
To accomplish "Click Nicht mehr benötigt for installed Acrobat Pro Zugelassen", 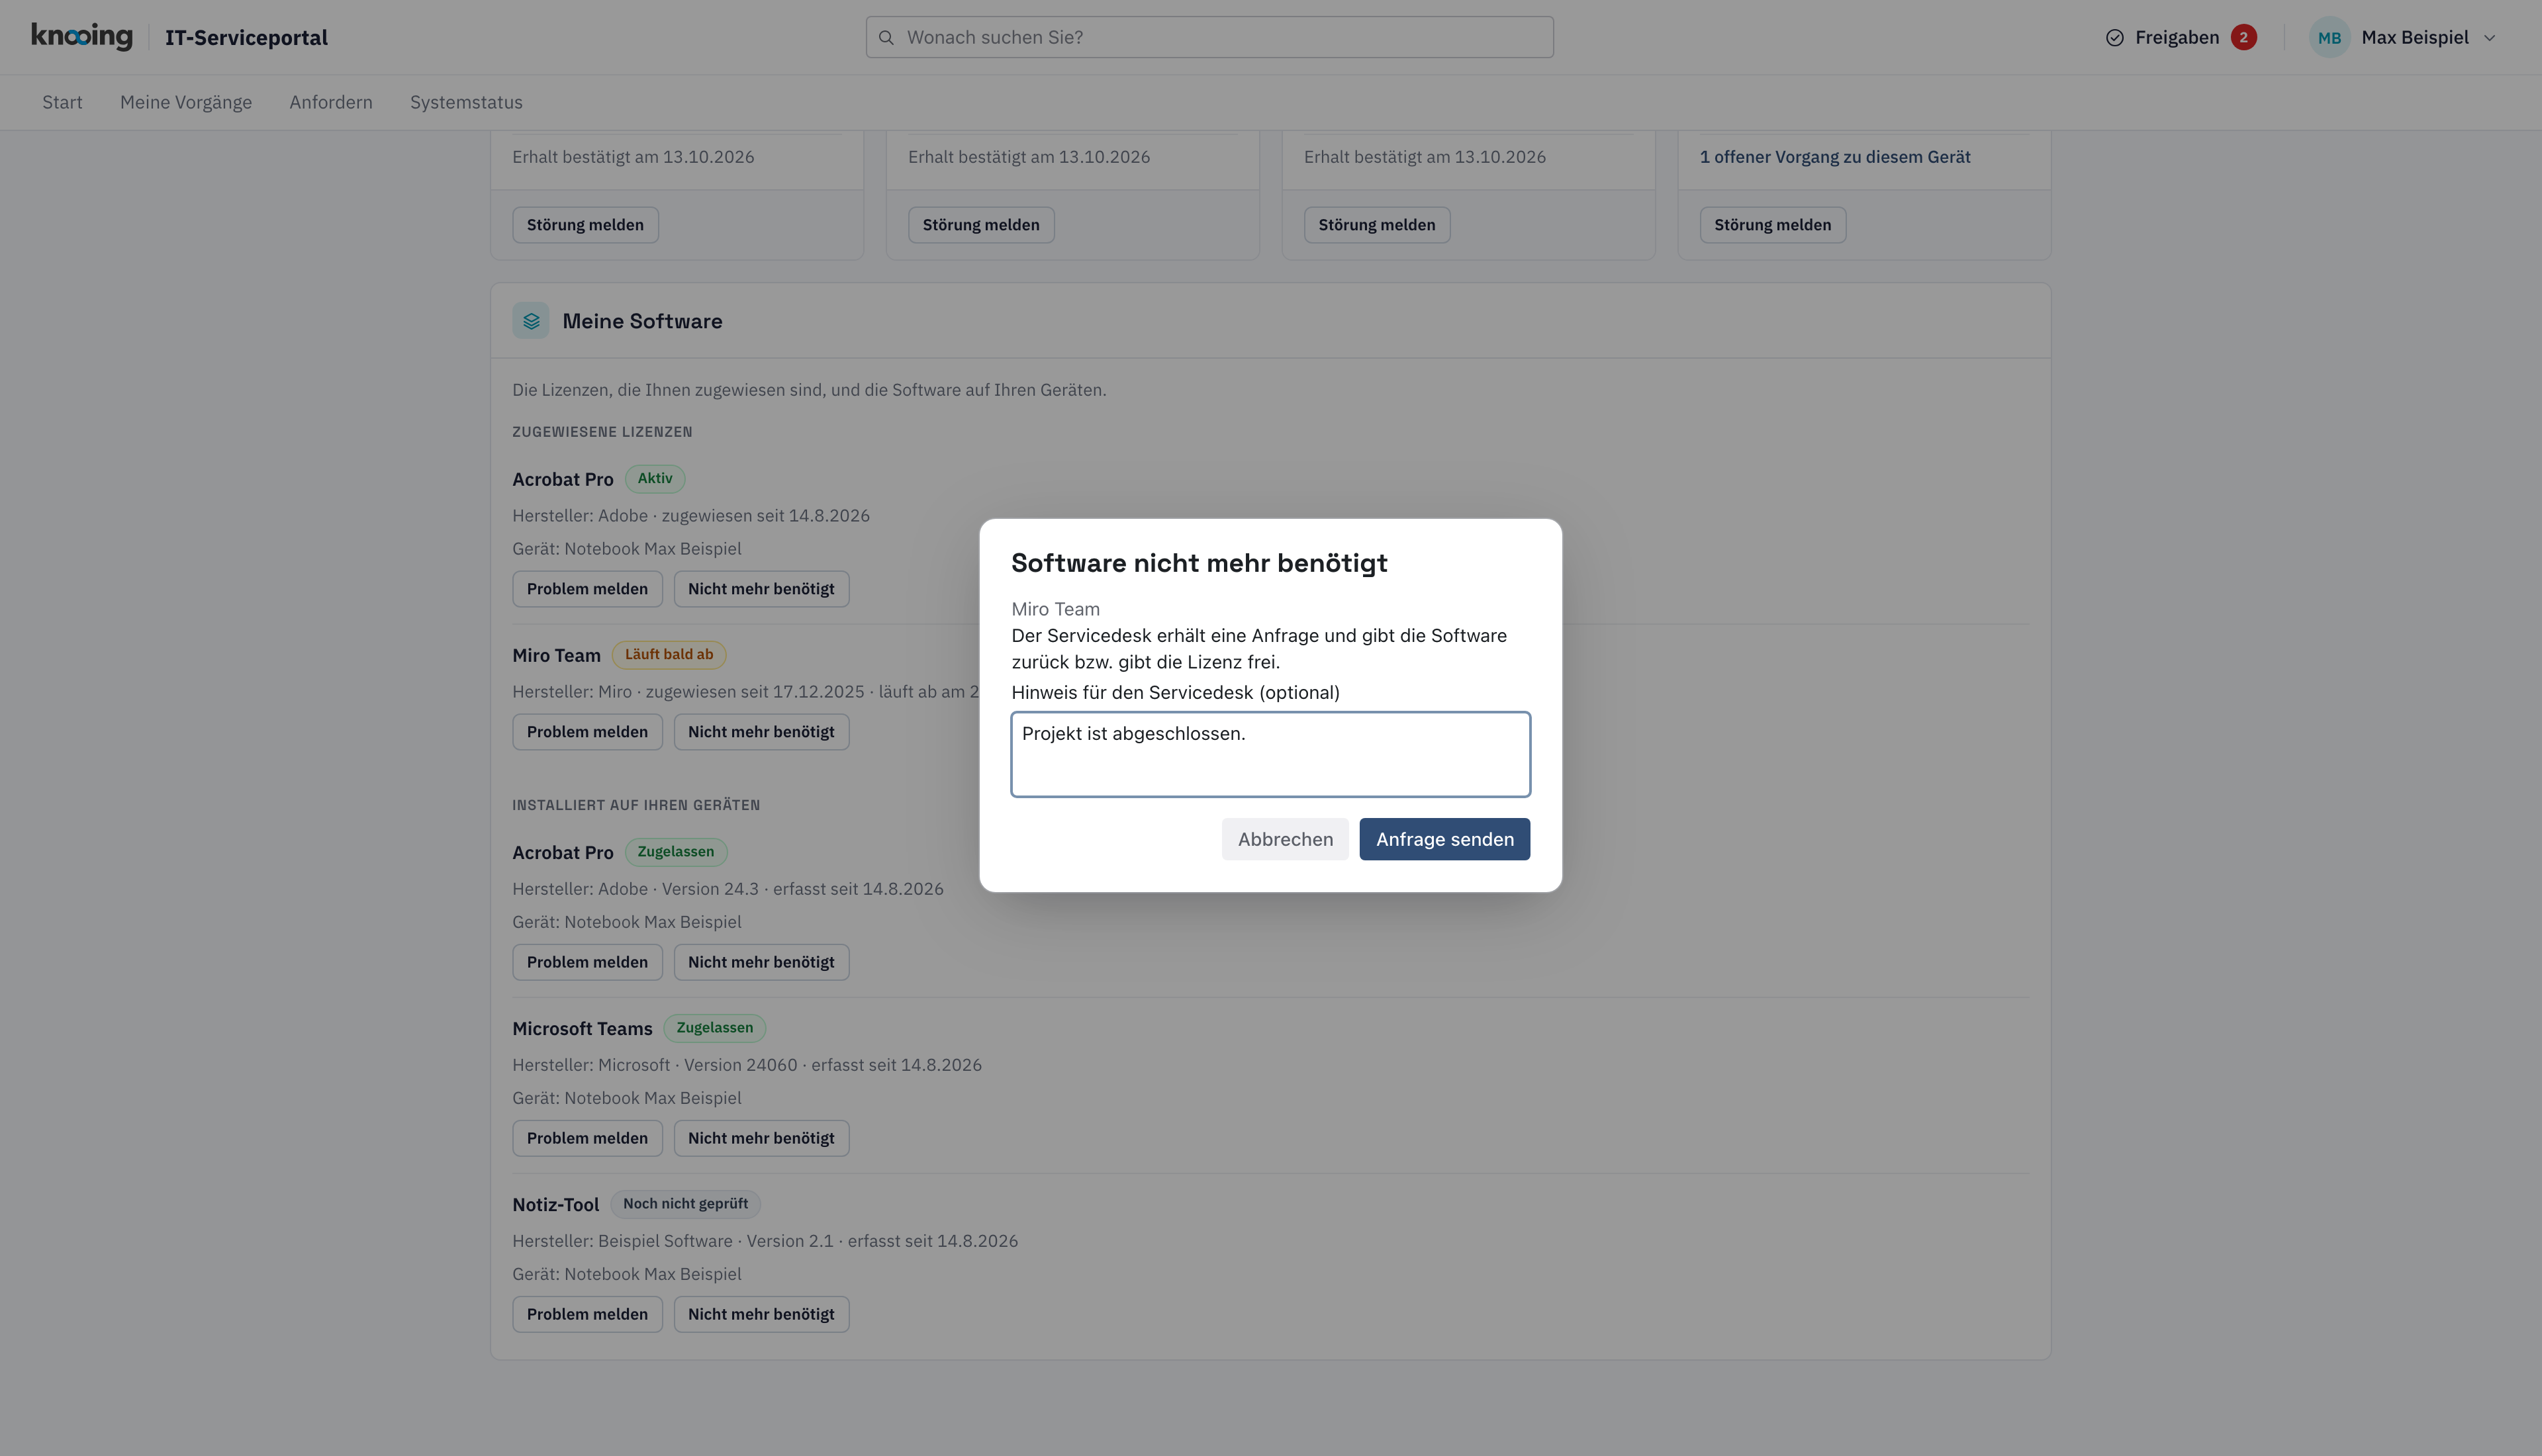I will coord(761,962).
